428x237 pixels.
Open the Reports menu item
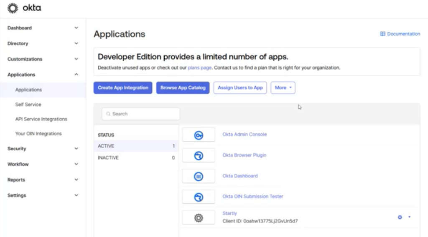click(16, 180)
